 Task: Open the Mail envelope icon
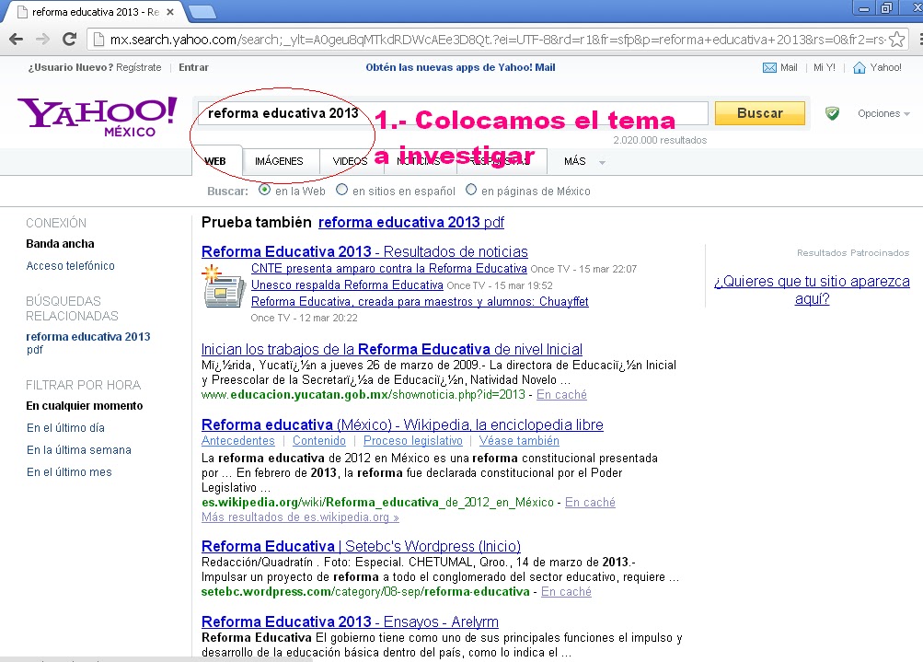click(x=768, y=68)
